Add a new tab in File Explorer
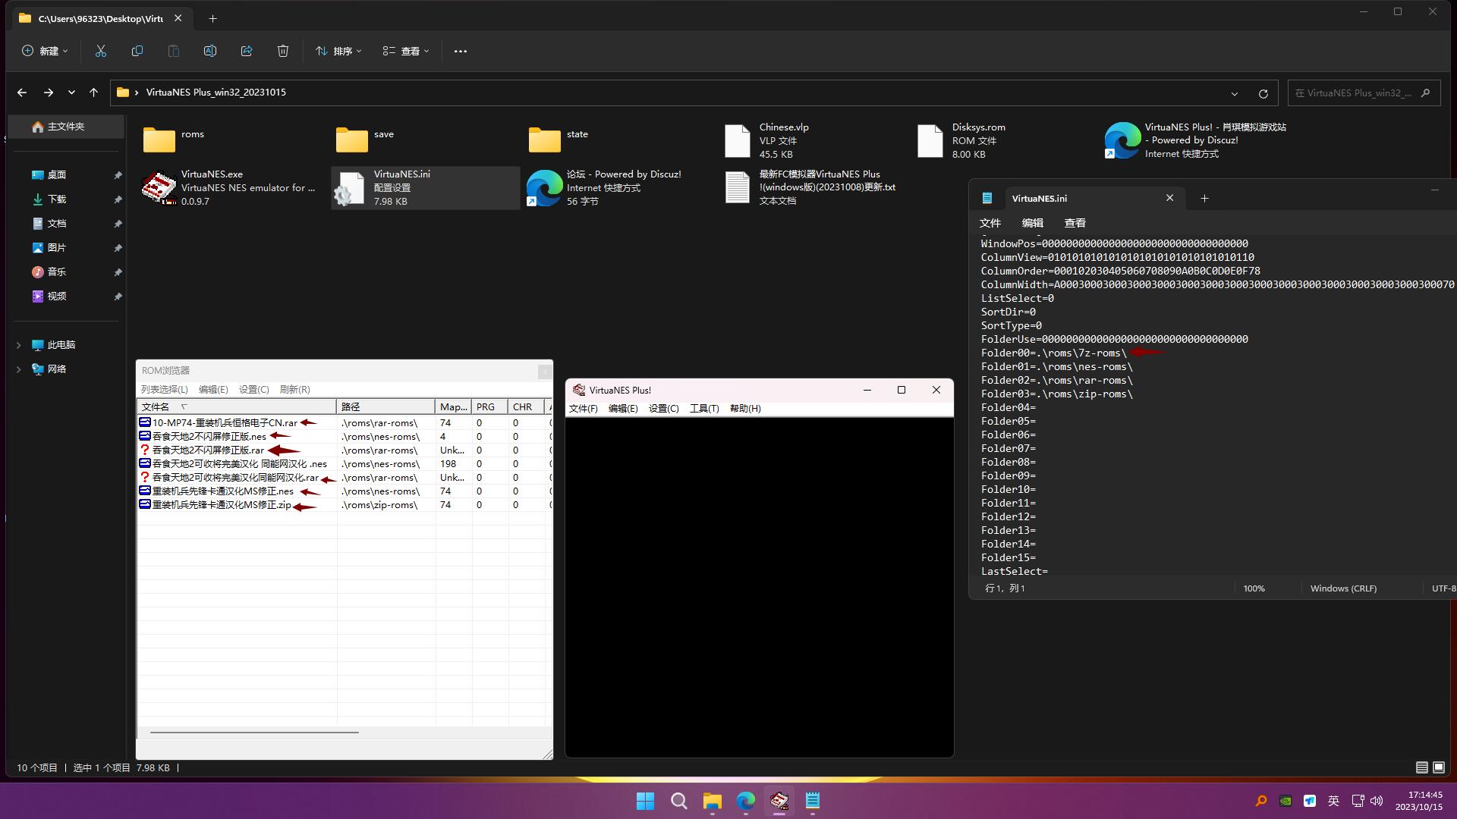 tap(212, 18)
